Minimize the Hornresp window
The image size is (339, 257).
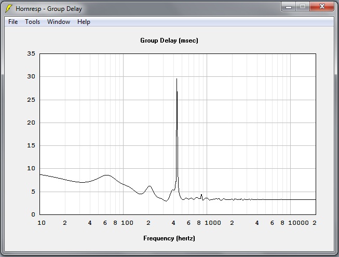click(x=289, y=6)
